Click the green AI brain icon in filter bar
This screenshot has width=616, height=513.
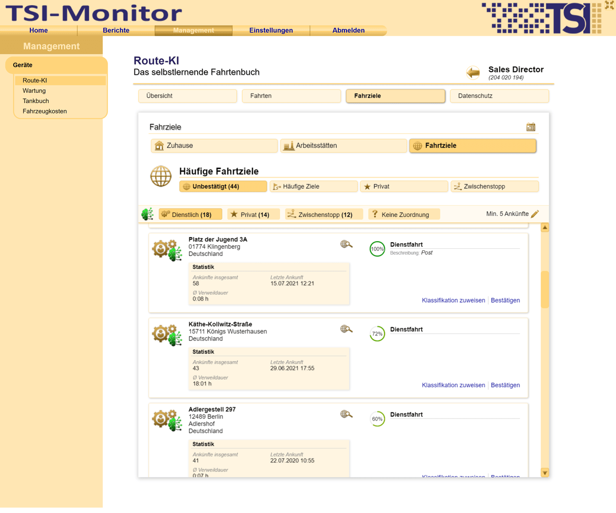pyautogui.click(x=147, y=214)
